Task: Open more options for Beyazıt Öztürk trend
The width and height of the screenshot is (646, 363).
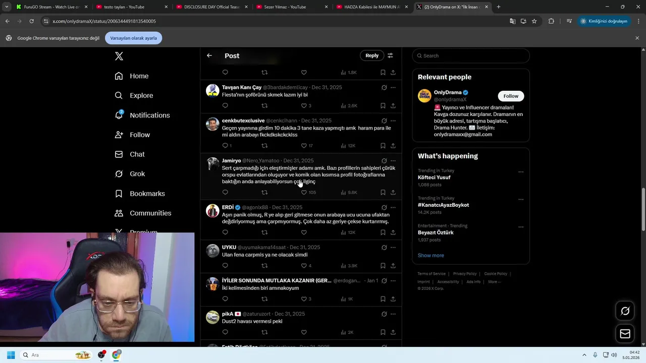Action: point(521,227)
